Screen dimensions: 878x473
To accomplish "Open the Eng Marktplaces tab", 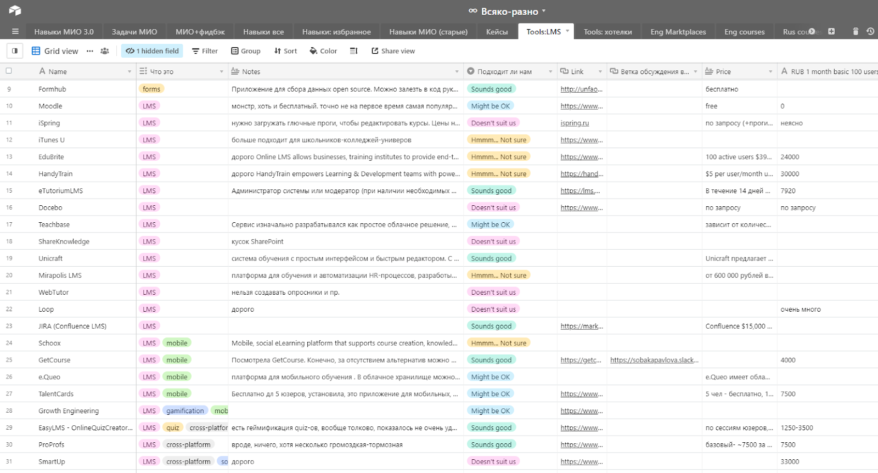I will [x=678, y=32].
